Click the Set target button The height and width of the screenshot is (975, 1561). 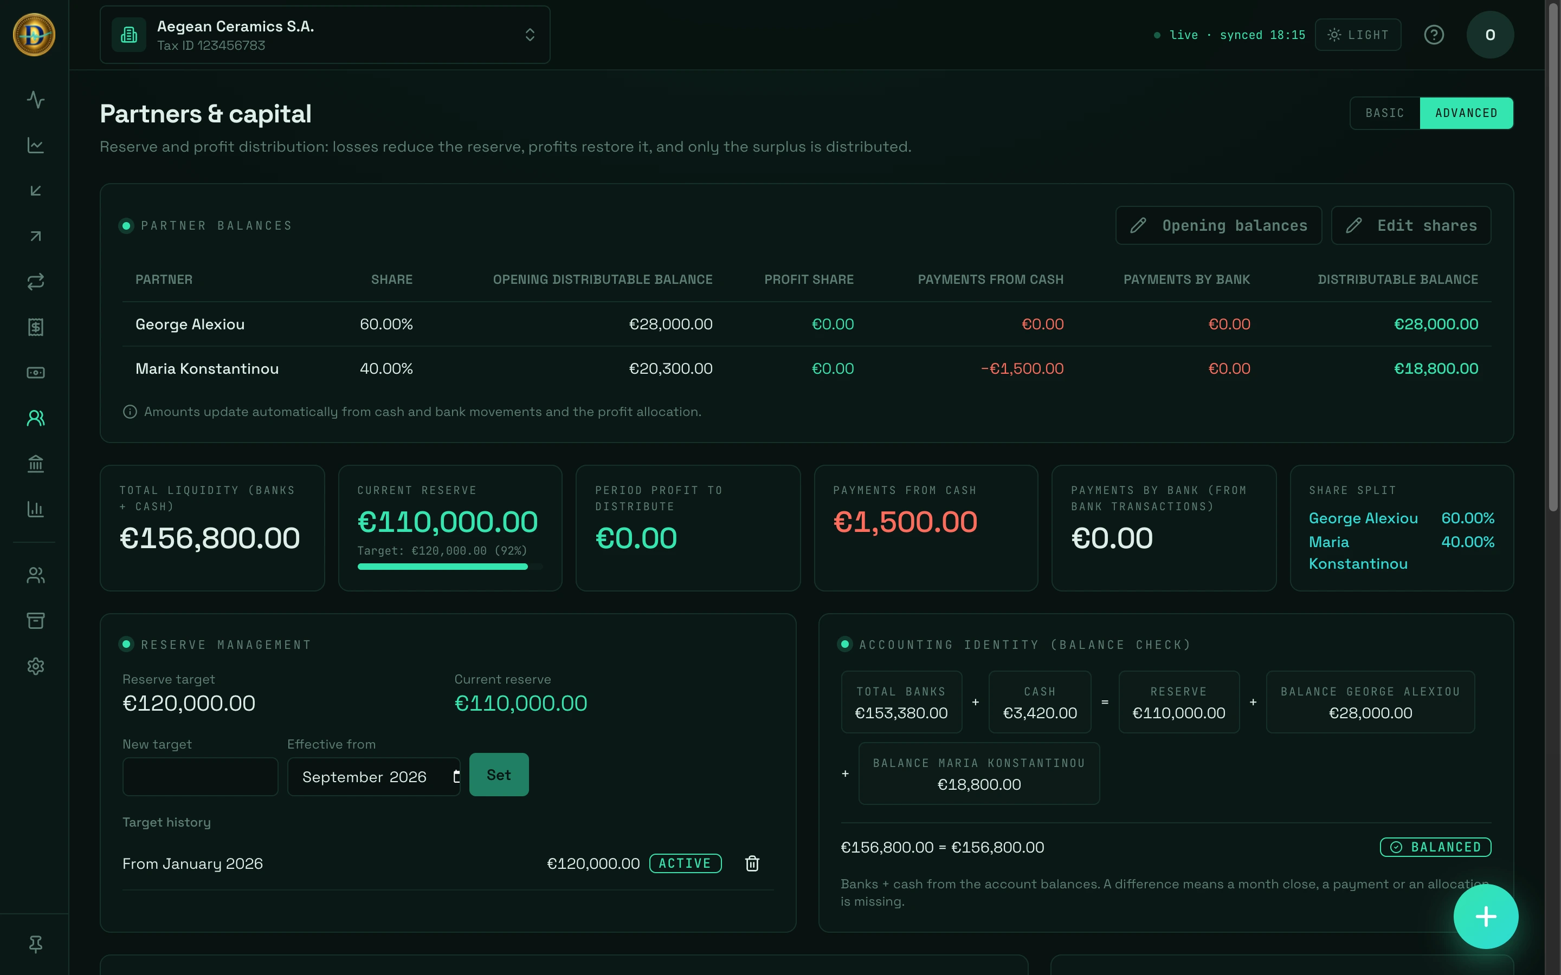pyautogui.click(x=499, y=775)
